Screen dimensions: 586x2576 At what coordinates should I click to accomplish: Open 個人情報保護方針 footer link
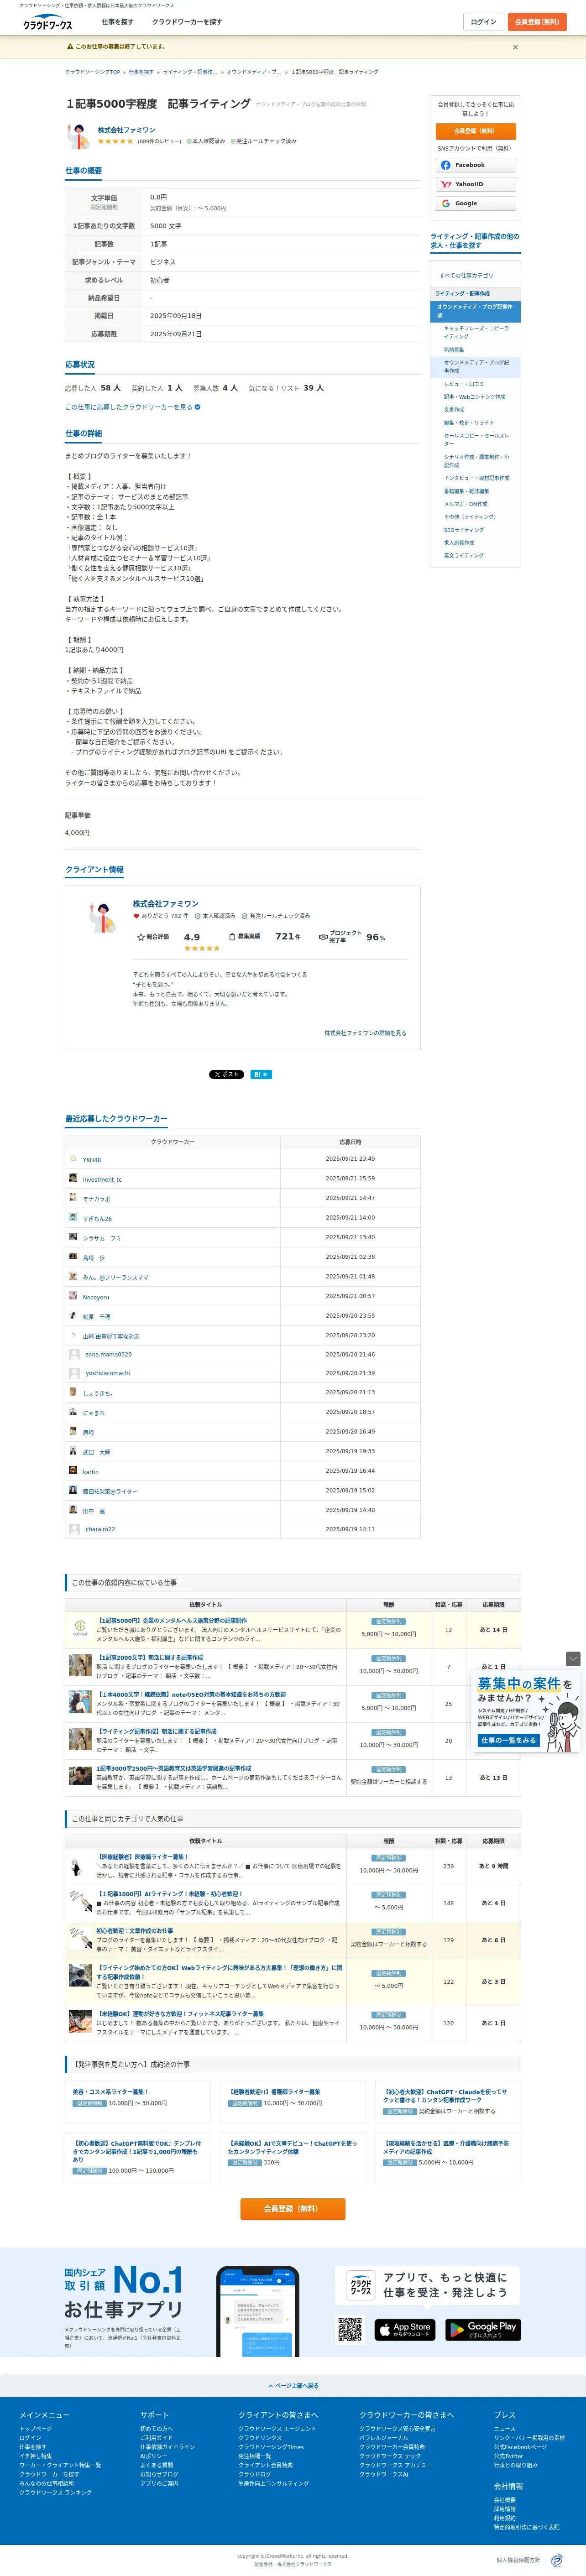(518, 2560)
